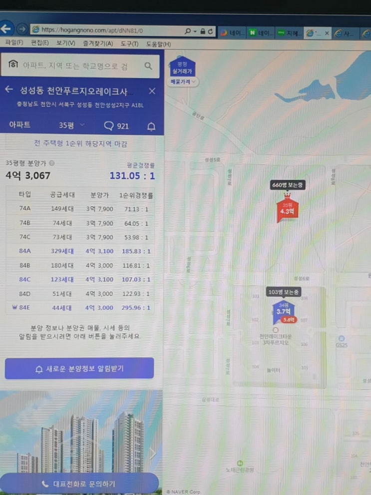
Task: Open the 도움말(H) menu
Action: tap(158, 44)
